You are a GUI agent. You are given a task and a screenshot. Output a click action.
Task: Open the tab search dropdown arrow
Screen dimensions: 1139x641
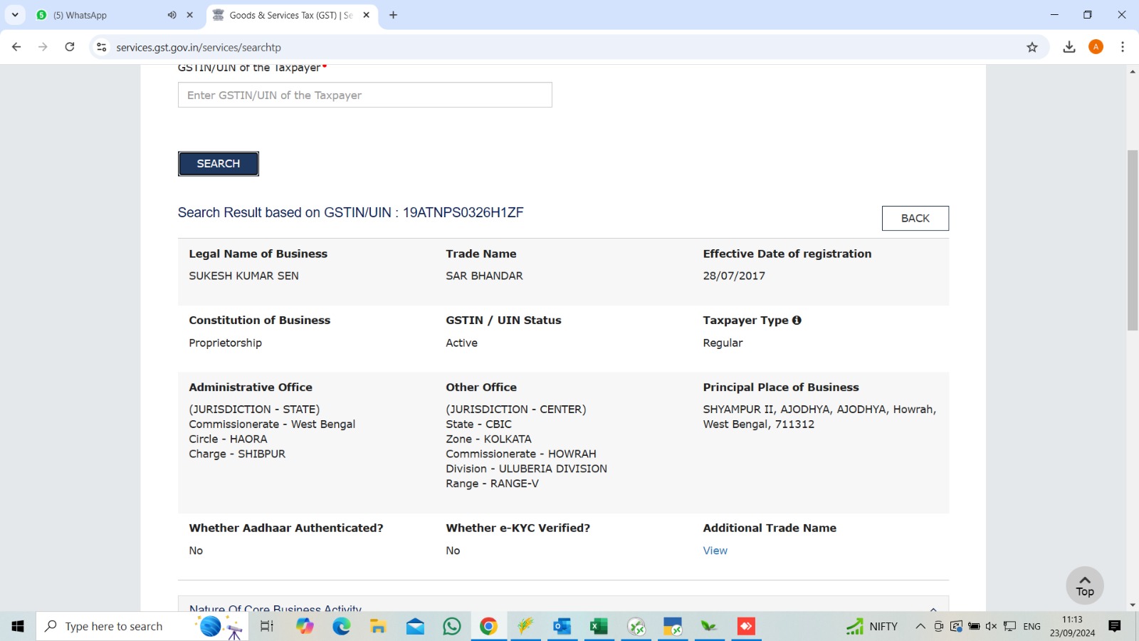(x=15, y=15)
